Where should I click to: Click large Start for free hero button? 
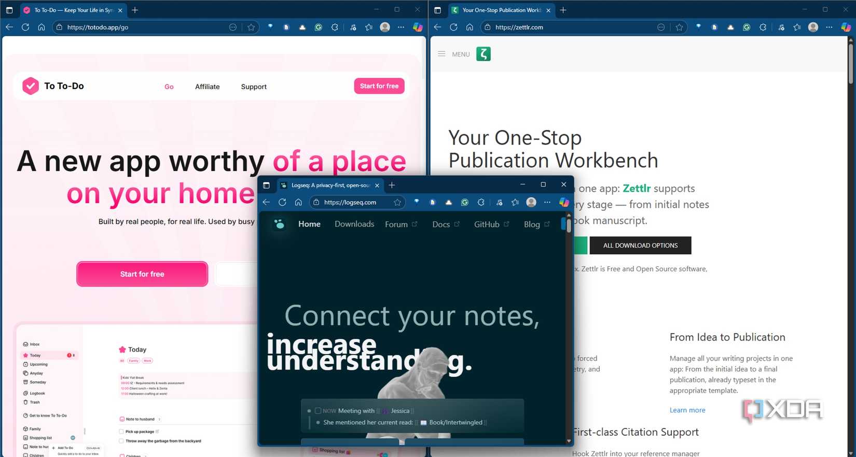point(142,274)
